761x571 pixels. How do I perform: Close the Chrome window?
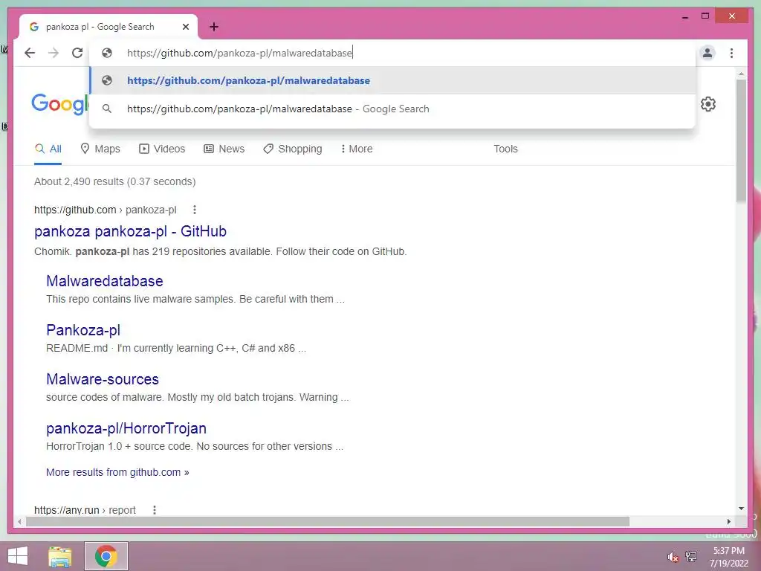[732, 16]
